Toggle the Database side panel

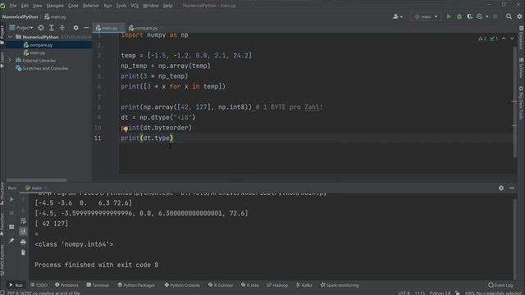pyautogui.click(x=521, y=38)
